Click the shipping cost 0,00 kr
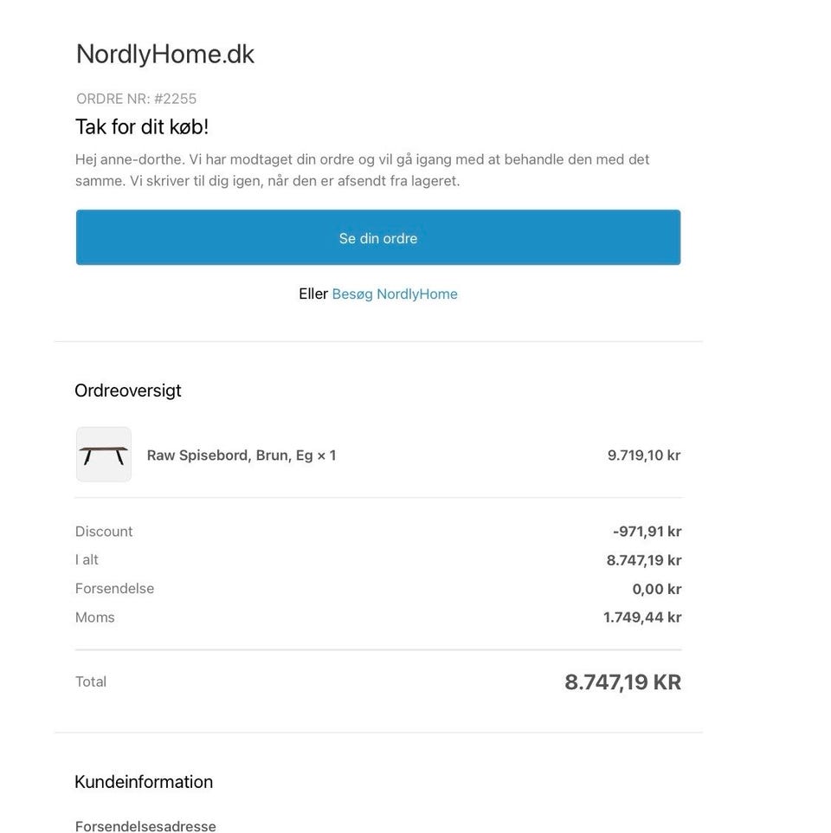Image resolution: width=831 pixels, height=833 pixels. point(657,590)
